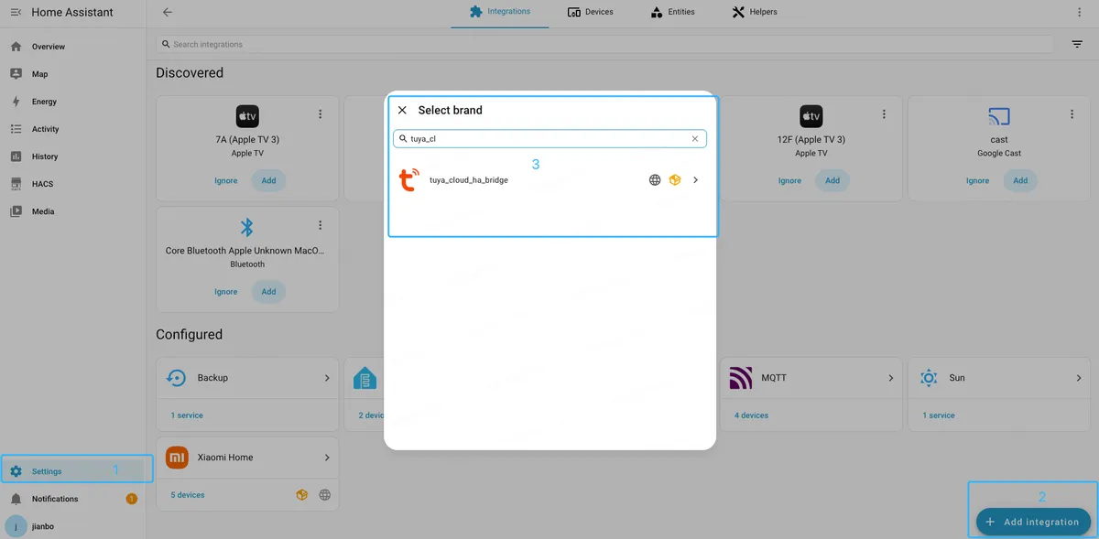The height and width of the screenshot is (539, 1099).
Task: Click the brand search field with tuya_cl
Action: [x=549, y=139]
